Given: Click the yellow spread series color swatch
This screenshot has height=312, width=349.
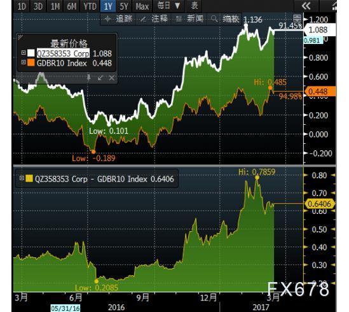Looking at the screenshot, I should point(29,178).
